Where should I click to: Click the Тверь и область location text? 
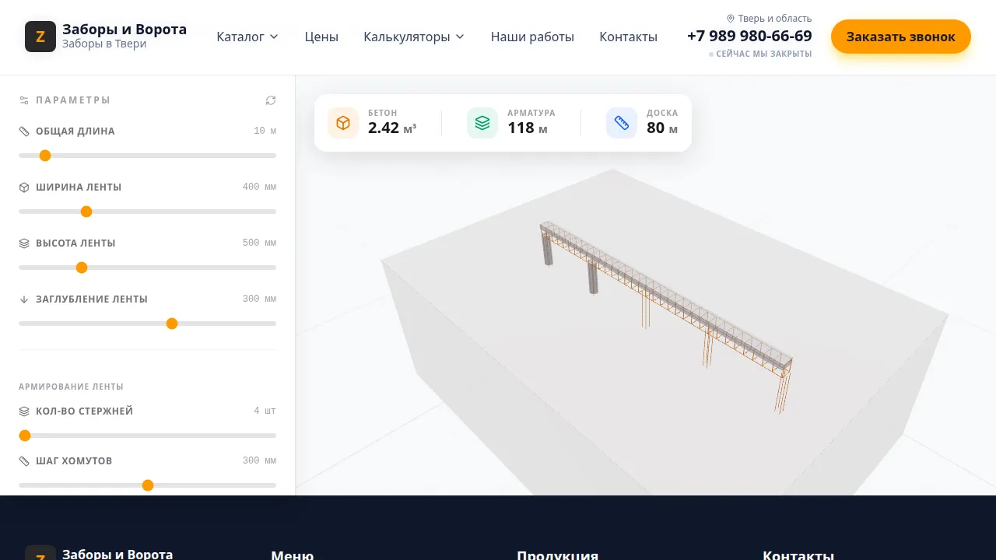(775, 19)
